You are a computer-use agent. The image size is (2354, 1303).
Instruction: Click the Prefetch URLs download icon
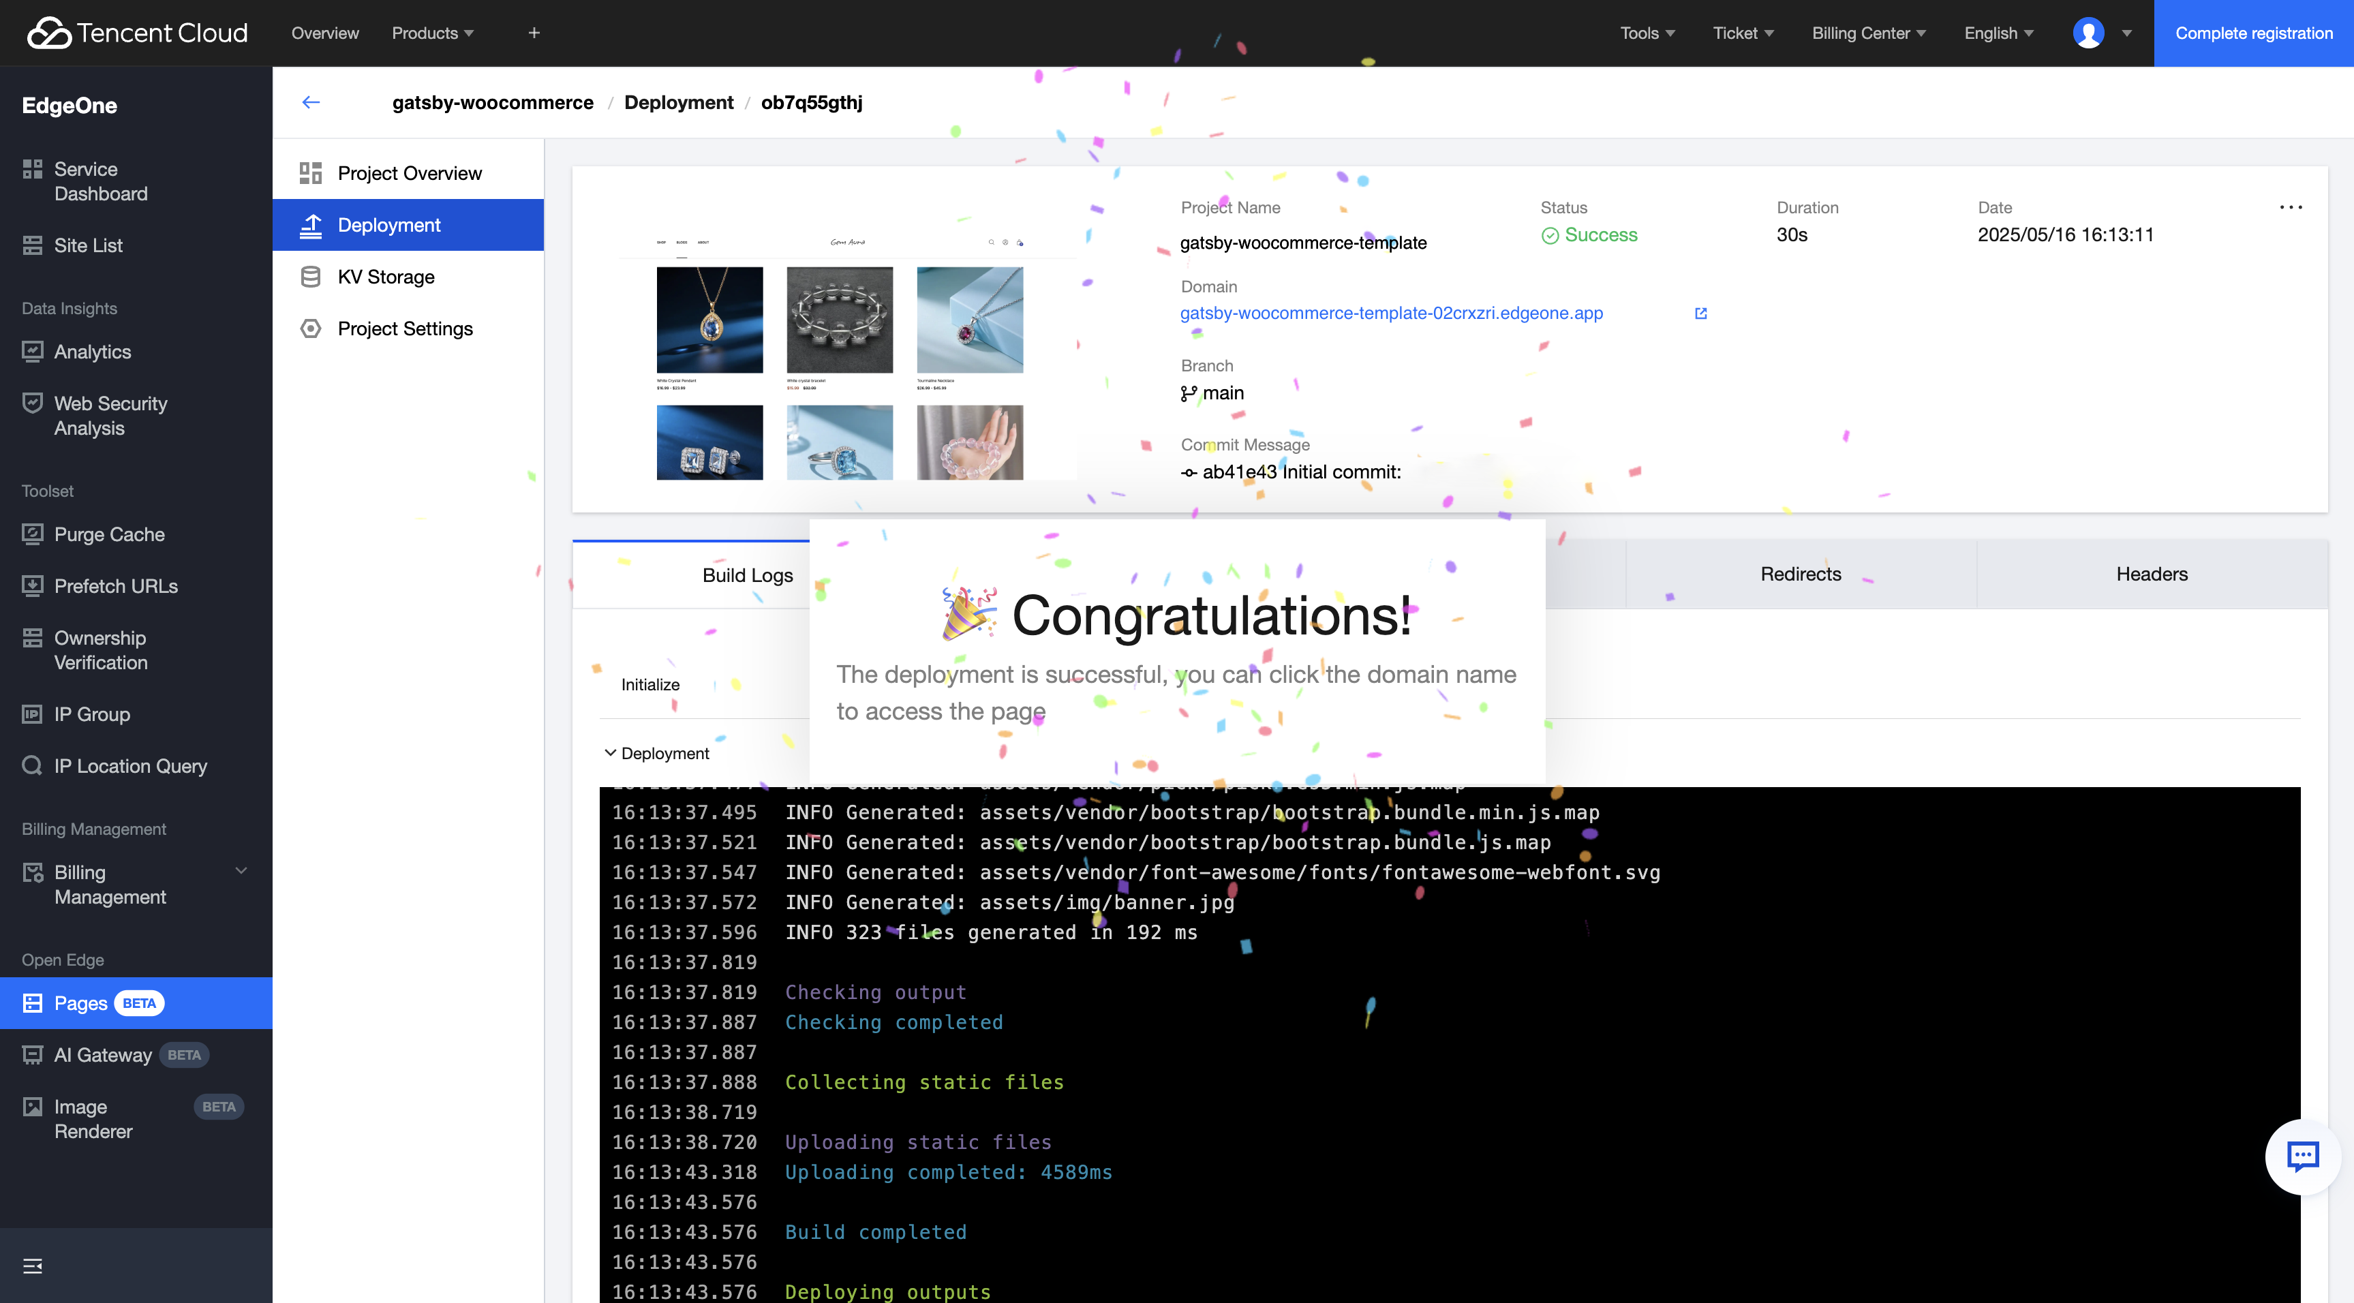(x=33, y=585)
